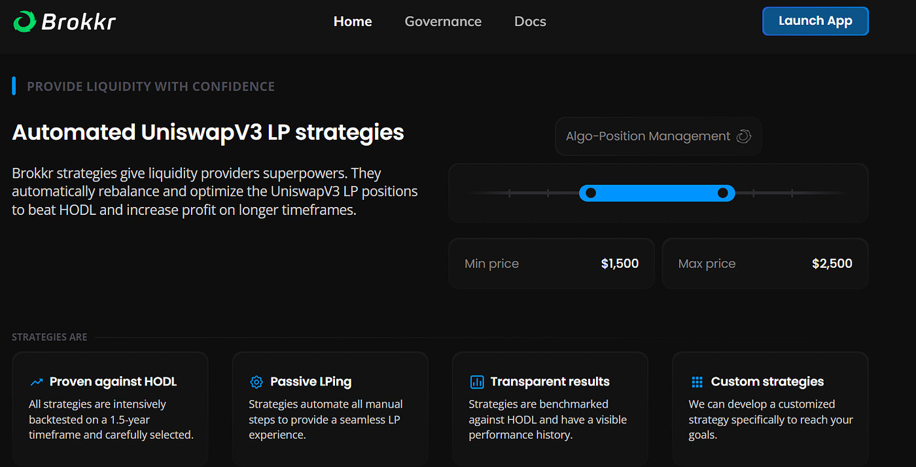The height and width of the screenshot is (467, 916).
Task: Open the Home nav item
Action: coord(353,22)
